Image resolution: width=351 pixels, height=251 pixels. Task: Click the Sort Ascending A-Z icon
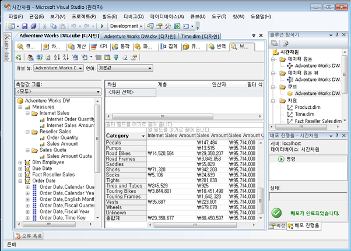57,58
